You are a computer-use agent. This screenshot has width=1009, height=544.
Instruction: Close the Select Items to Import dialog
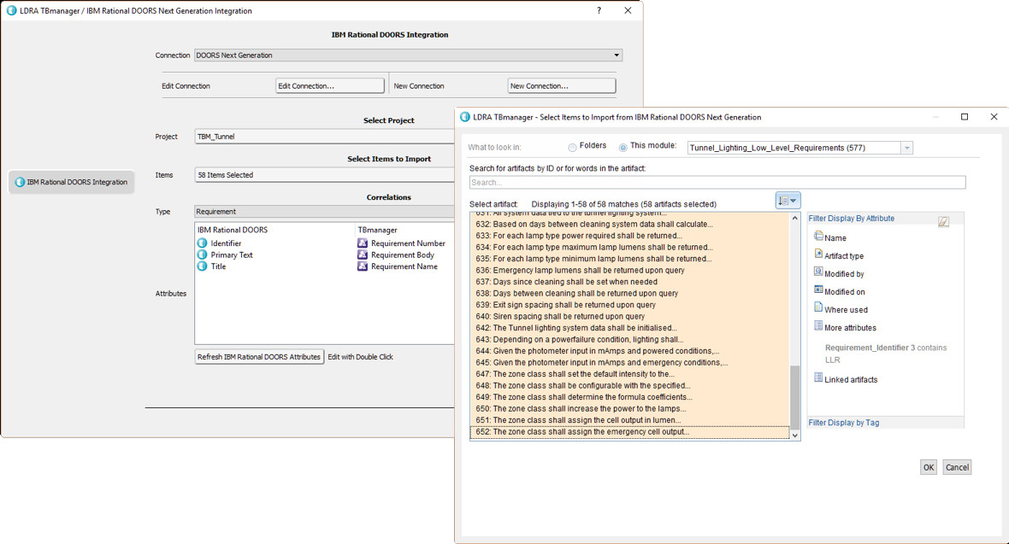point(994,117)
